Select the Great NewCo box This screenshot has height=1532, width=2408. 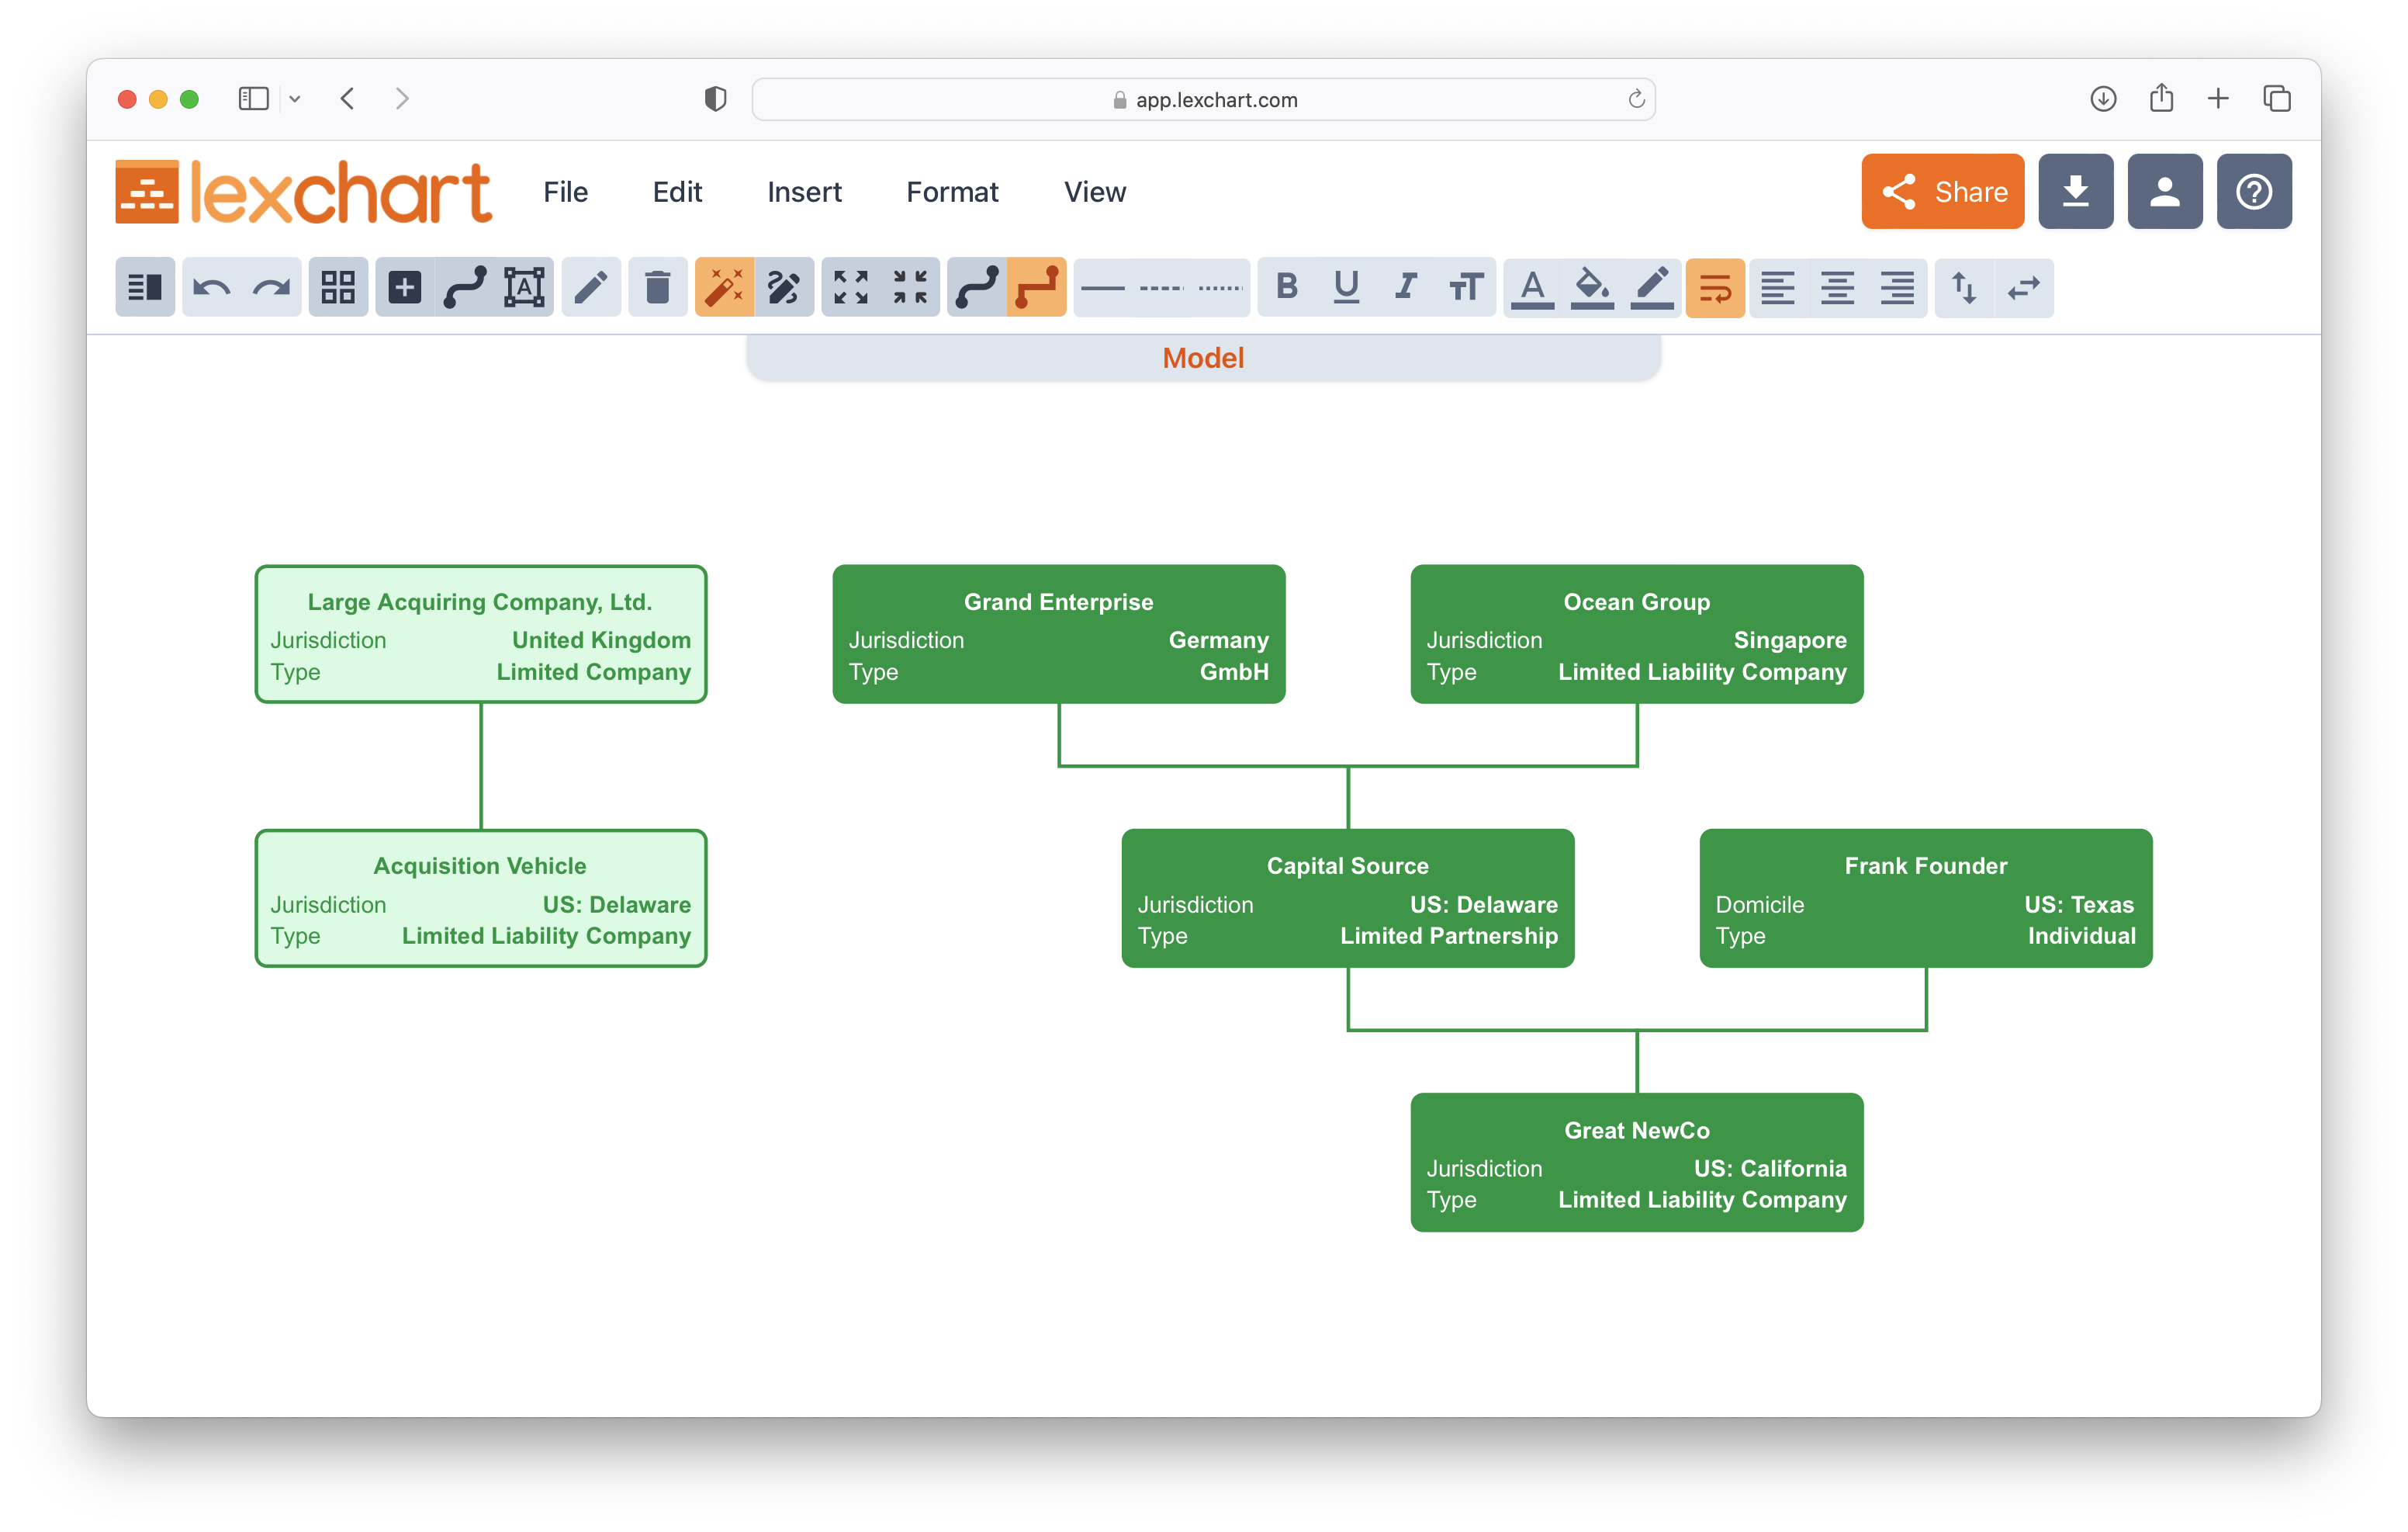[x=1637, y=1163]
